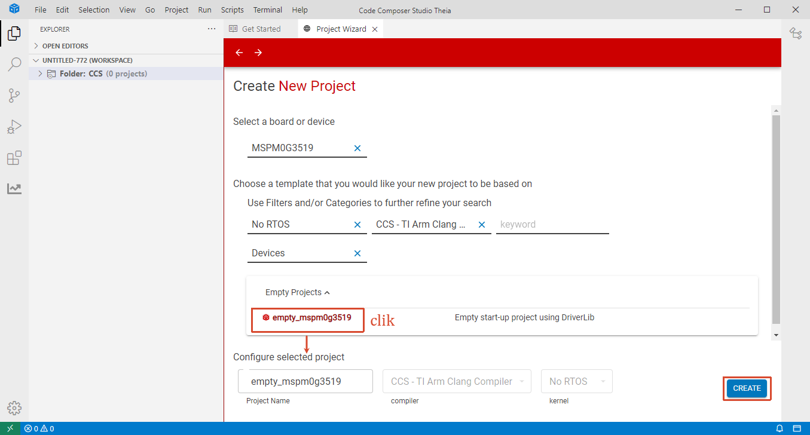Click the Project Name input field
The image size is (810, 435).
pyautogui.click(x=305, y=381)
